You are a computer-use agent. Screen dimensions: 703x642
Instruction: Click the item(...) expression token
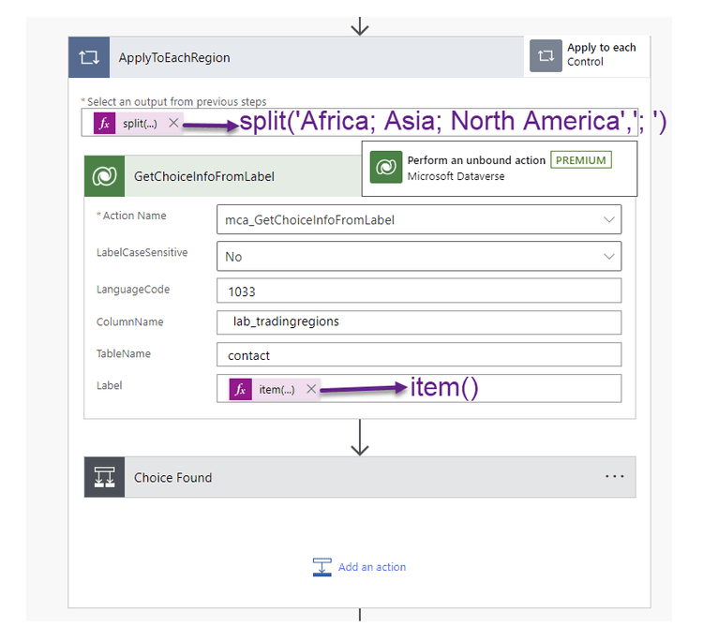277,390
